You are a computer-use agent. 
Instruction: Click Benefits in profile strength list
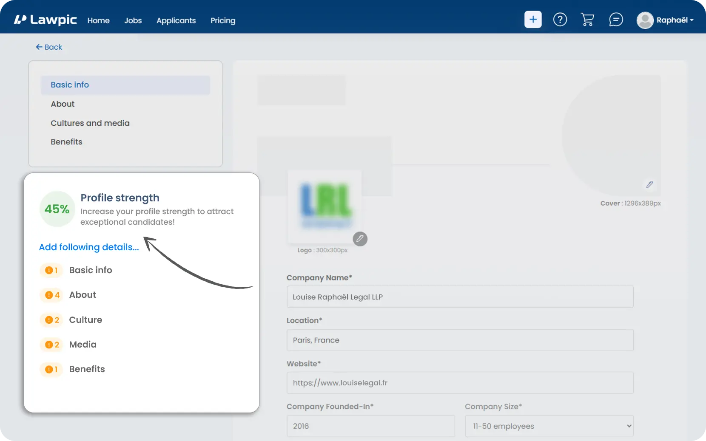(87, 369)
